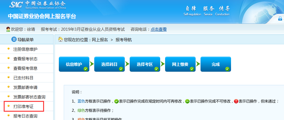The height and width of the screenshot is (120, 284).
Task: Click the 导航菜单 header text
Action: pos(26,39)
